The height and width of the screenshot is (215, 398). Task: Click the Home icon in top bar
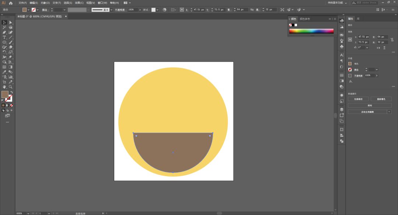11,3
